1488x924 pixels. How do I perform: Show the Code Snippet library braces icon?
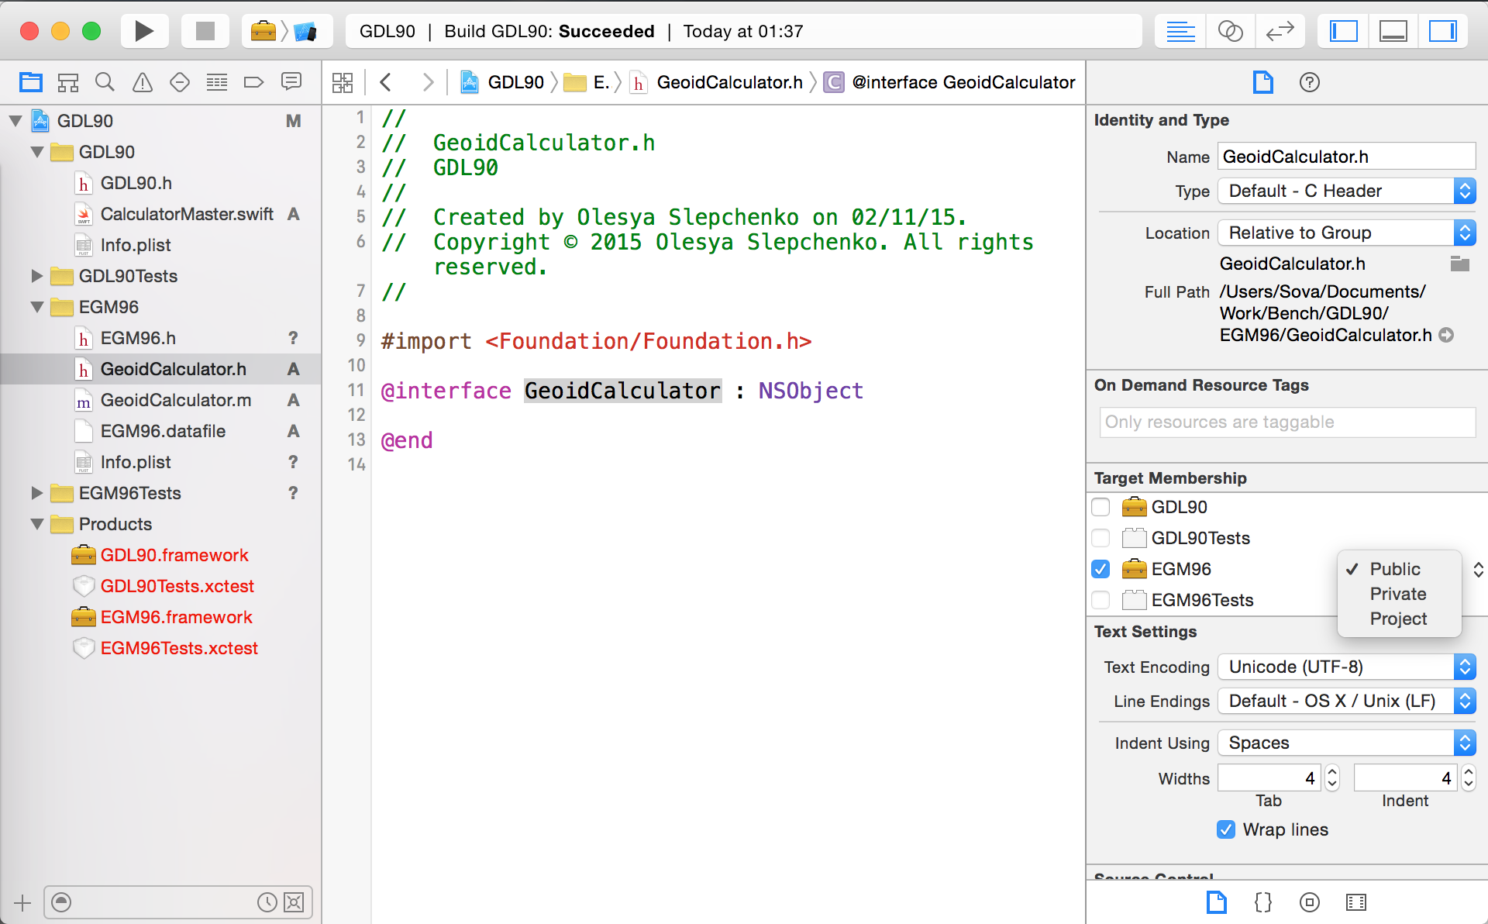click(x=1262, y=902)
